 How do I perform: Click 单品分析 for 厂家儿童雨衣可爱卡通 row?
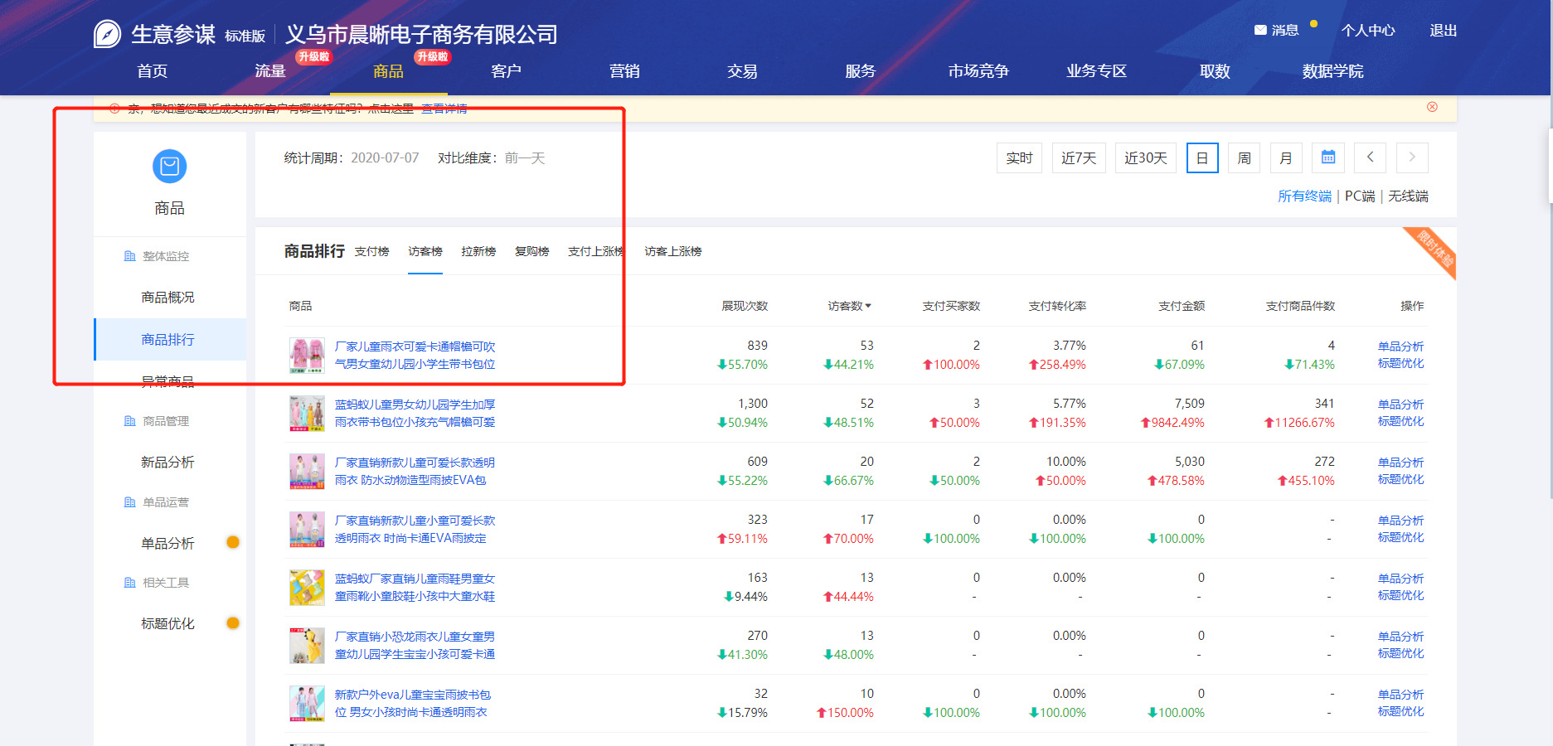1400,346
